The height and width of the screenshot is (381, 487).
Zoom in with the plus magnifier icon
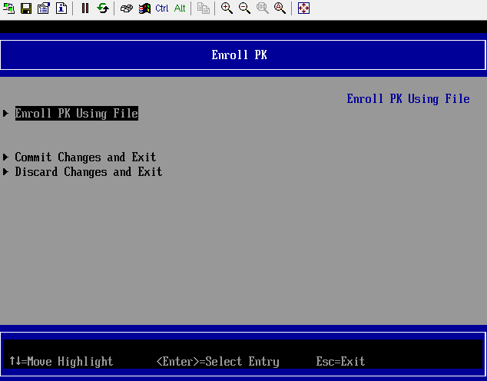tap(227, 8)
